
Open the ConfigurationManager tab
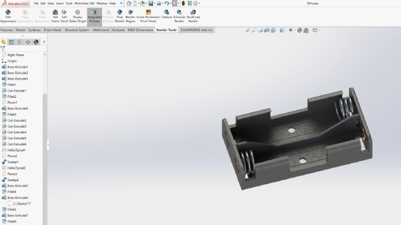tap(20, 42)
